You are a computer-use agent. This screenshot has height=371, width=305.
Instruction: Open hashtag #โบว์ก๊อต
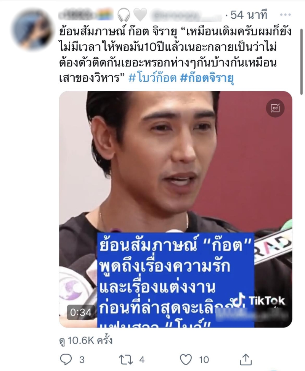pyautogui.click(x=152, y=78)
